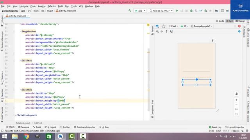Open View Options eye icon
Screen dimensions: 250x140
(x=157, y=31)
